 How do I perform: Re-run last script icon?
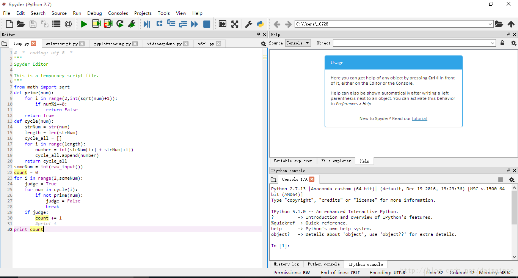click(x=120, y=24)
